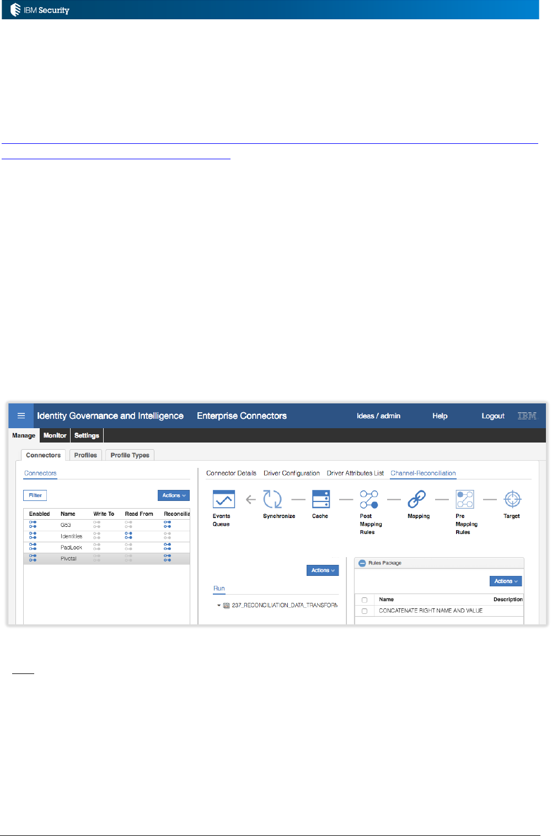Click the Identity Governance and Intelligence title
The height and width of the screenshot is (836, 552).
click(x=110, y=416)
